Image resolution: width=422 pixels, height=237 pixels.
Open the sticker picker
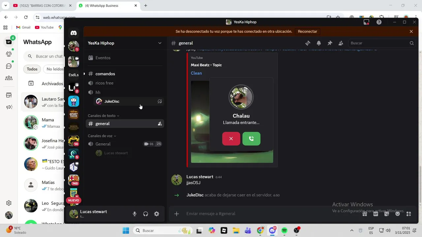387,214
